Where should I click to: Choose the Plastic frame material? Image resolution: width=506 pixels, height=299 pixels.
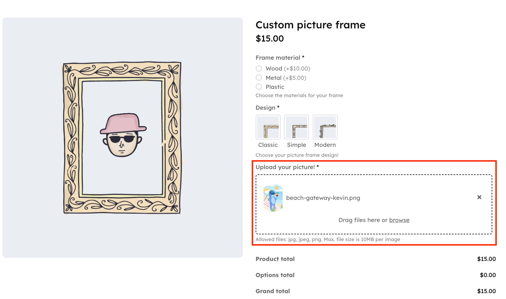click(259, 87)
